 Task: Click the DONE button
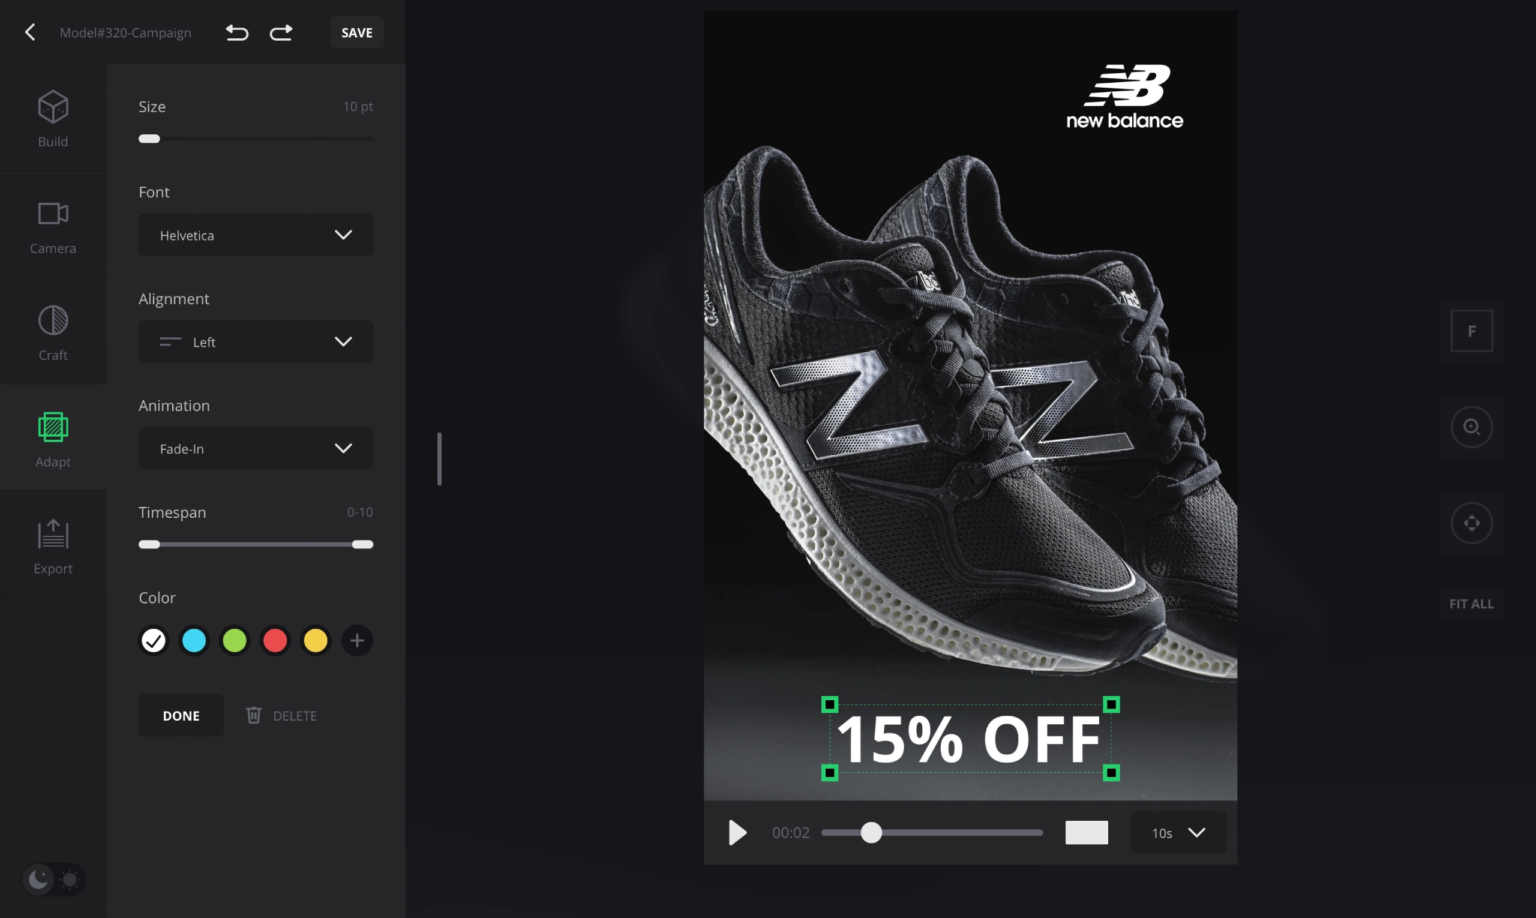(181, 715)
